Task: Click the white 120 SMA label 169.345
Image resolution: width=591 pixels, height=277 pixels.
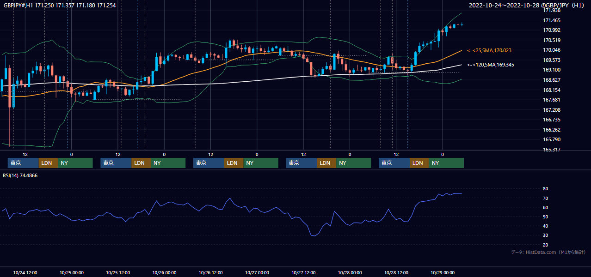Action: [491, 65]
